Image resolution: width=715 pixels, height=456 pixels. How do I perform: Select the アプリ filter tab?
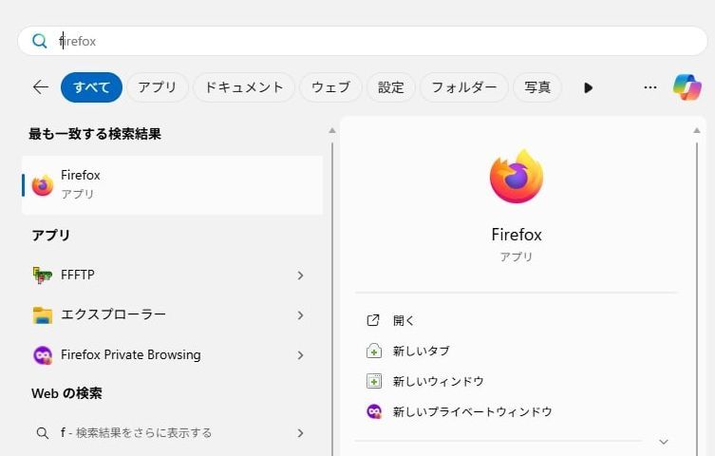coord(157,87)
